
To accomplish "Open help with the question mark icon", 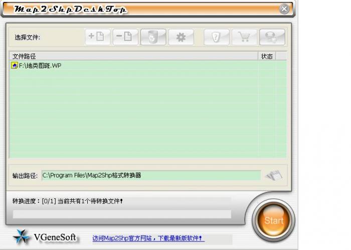I will click(217, 37).
